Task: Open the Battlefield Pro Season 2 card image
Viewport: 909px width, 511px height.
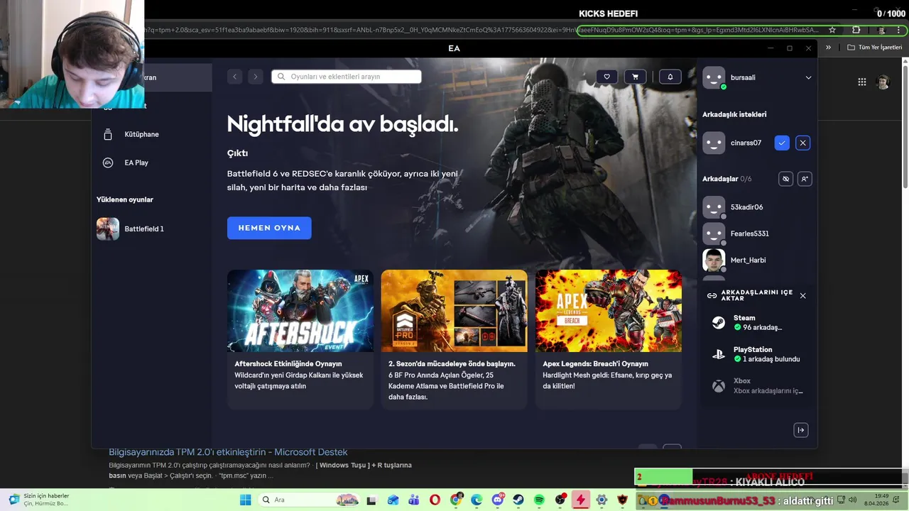Action: point(454,311)
